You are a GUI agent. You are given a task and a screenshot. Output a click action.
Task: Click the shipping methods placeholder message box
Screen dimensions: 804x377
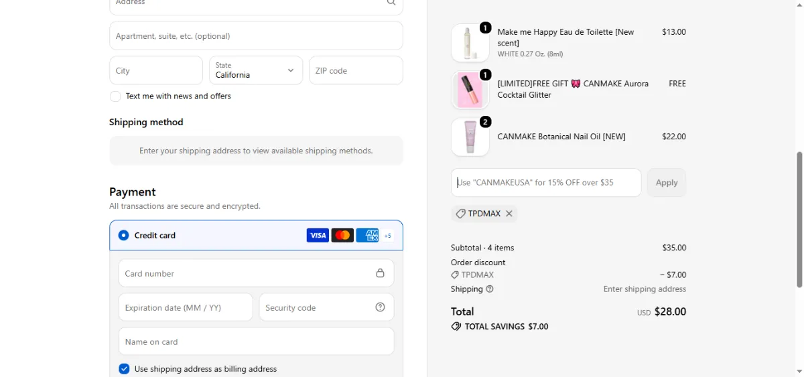click(x=256, y=151)
